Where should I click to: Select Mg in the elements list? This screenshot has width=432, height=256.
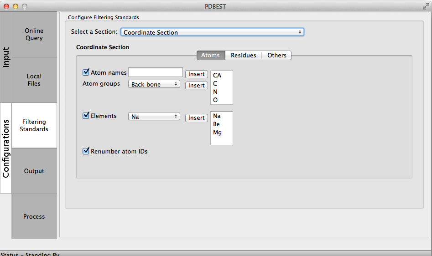point(217,133)
